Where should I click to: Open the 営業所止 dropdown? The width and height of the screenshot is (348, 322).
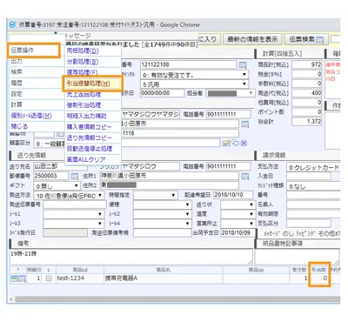pos(238,224)
